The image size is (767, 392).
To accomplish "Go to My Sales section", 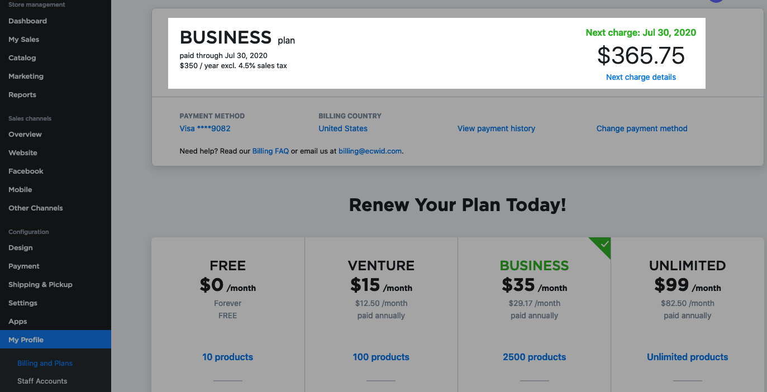I will pyautogui.click(x=23, y=40).
